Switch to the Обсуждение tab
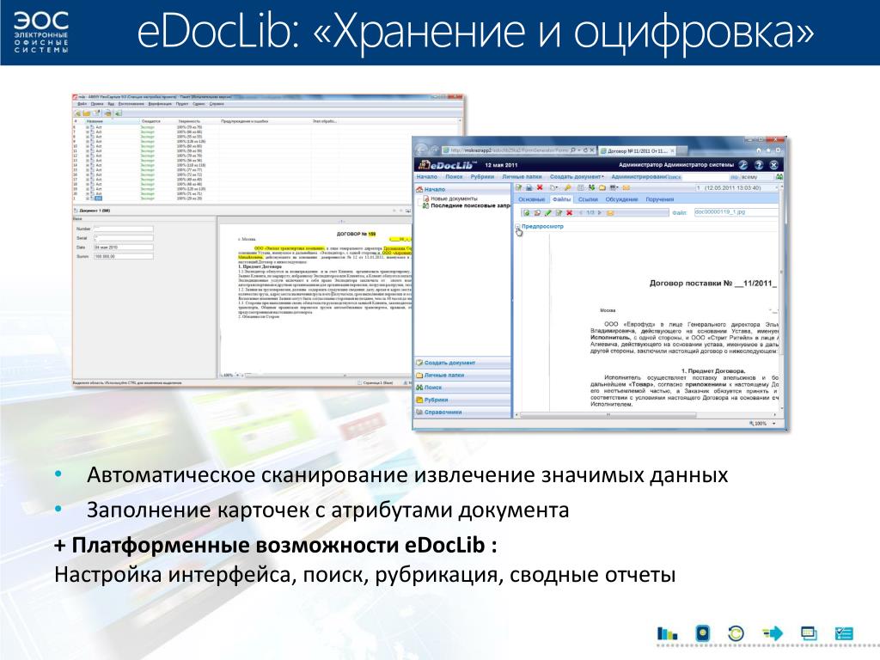880x660 pixels. click(622, 199)
